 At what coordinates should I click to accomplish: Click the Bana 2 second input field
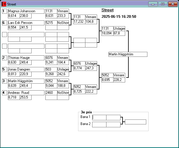(x=113, y=125)
